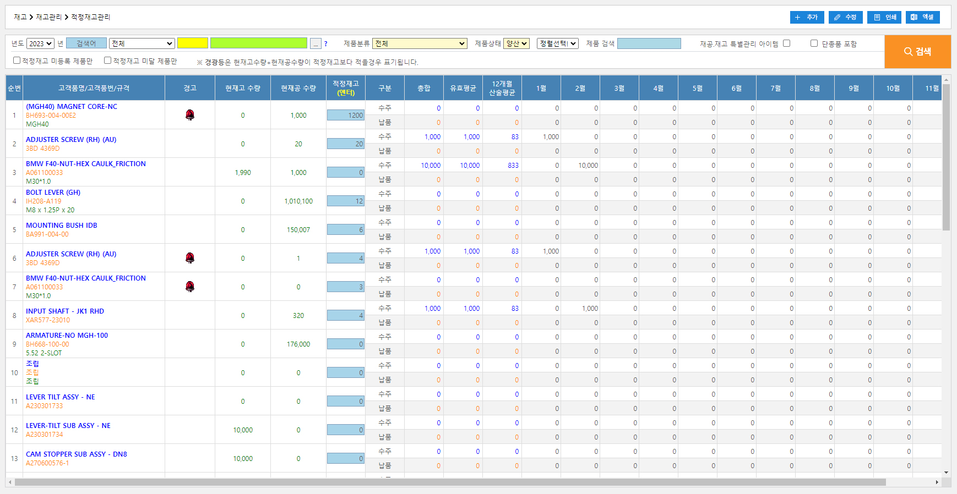Expand the 제품분류 전체 dropdown

click(x=420, y=43)
